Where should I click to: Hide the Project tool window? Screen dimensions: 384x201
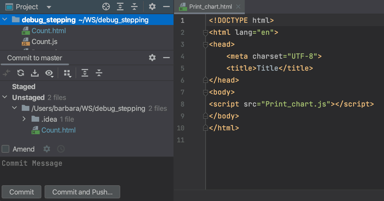pyautogui.click(x=166, y=7)
